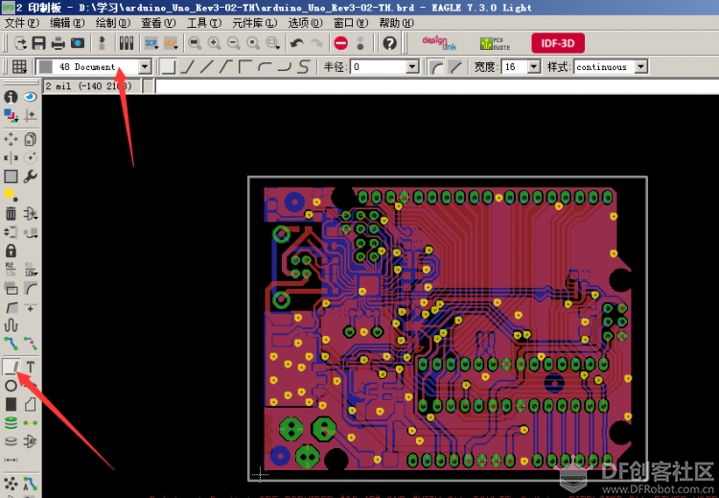Select the arc-then-straight wire bend style
This screenshot has height=498, width=719.
265,67
